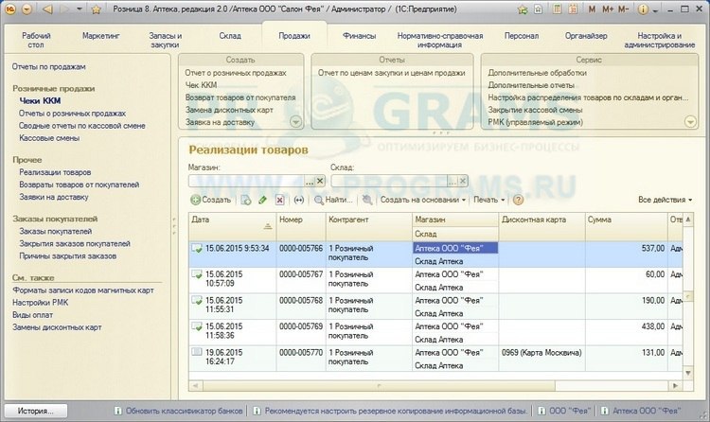Click the horizontal scrollbar of the list
Viewport: 710px width, 422px height.
click(x=379, y=386)
